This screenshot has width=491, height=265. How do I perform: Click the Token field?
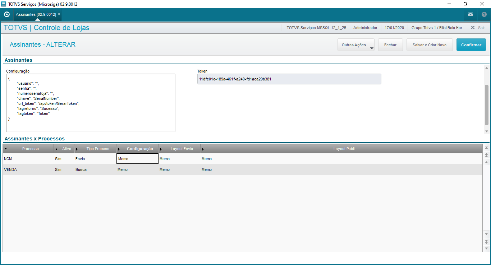point(289,79)
